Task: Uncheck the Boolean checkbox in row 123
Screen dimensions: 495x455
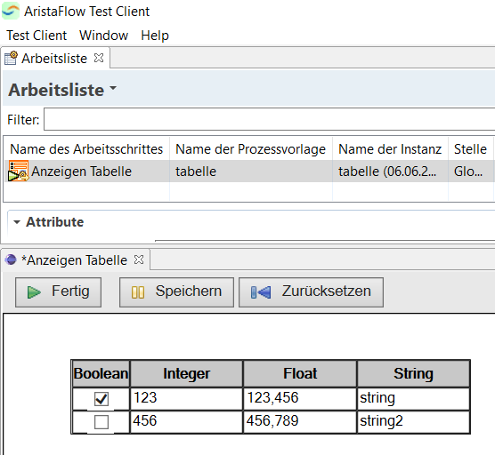Action: 101,399
